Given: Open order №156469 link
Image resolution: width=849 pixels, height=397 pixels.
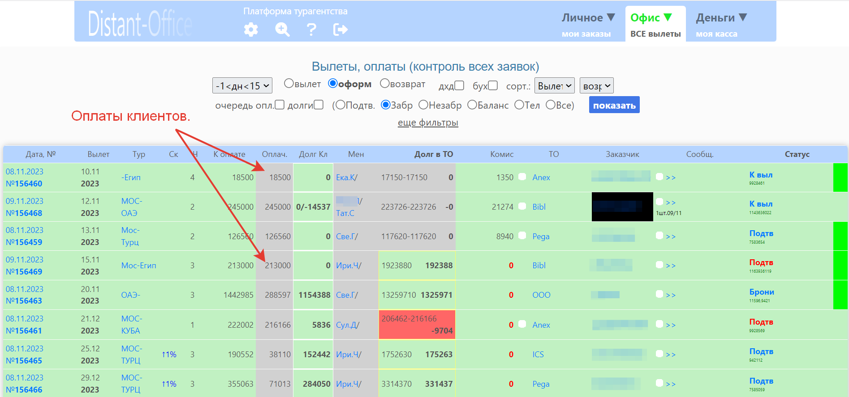Looking at the screenshot, I should point(24,272).
